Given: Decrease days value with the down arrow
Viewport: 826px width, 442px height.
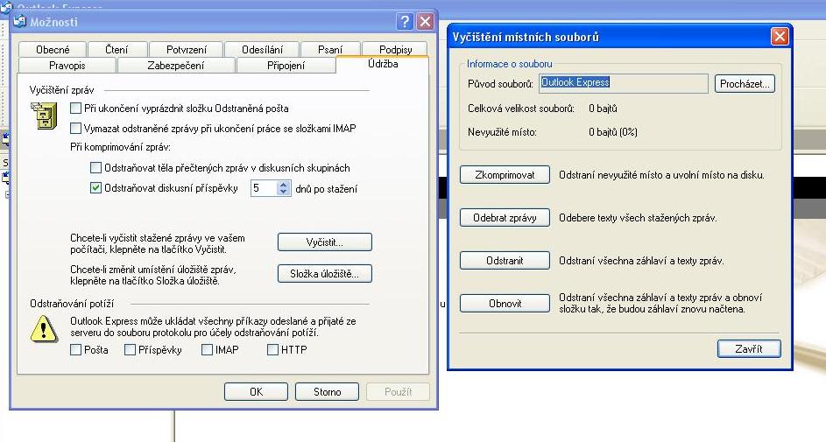Looking at the screenshot, I should (284, 192).
